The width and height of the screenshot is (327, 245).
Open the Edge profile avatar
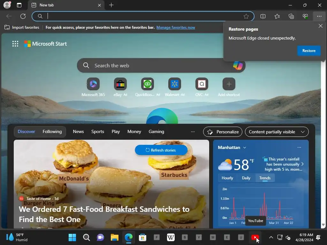click(x=7, y=5)
